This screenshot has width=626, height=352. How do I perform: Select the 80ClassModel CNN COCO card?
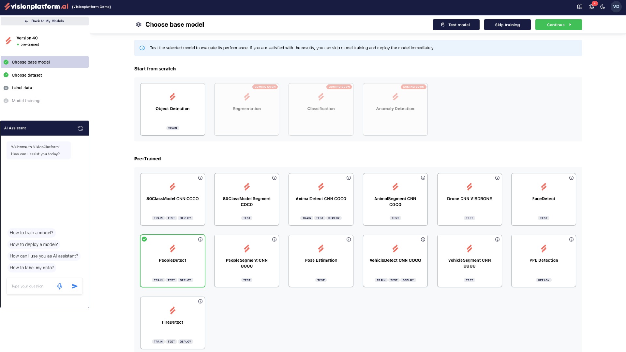coord(172,199)
